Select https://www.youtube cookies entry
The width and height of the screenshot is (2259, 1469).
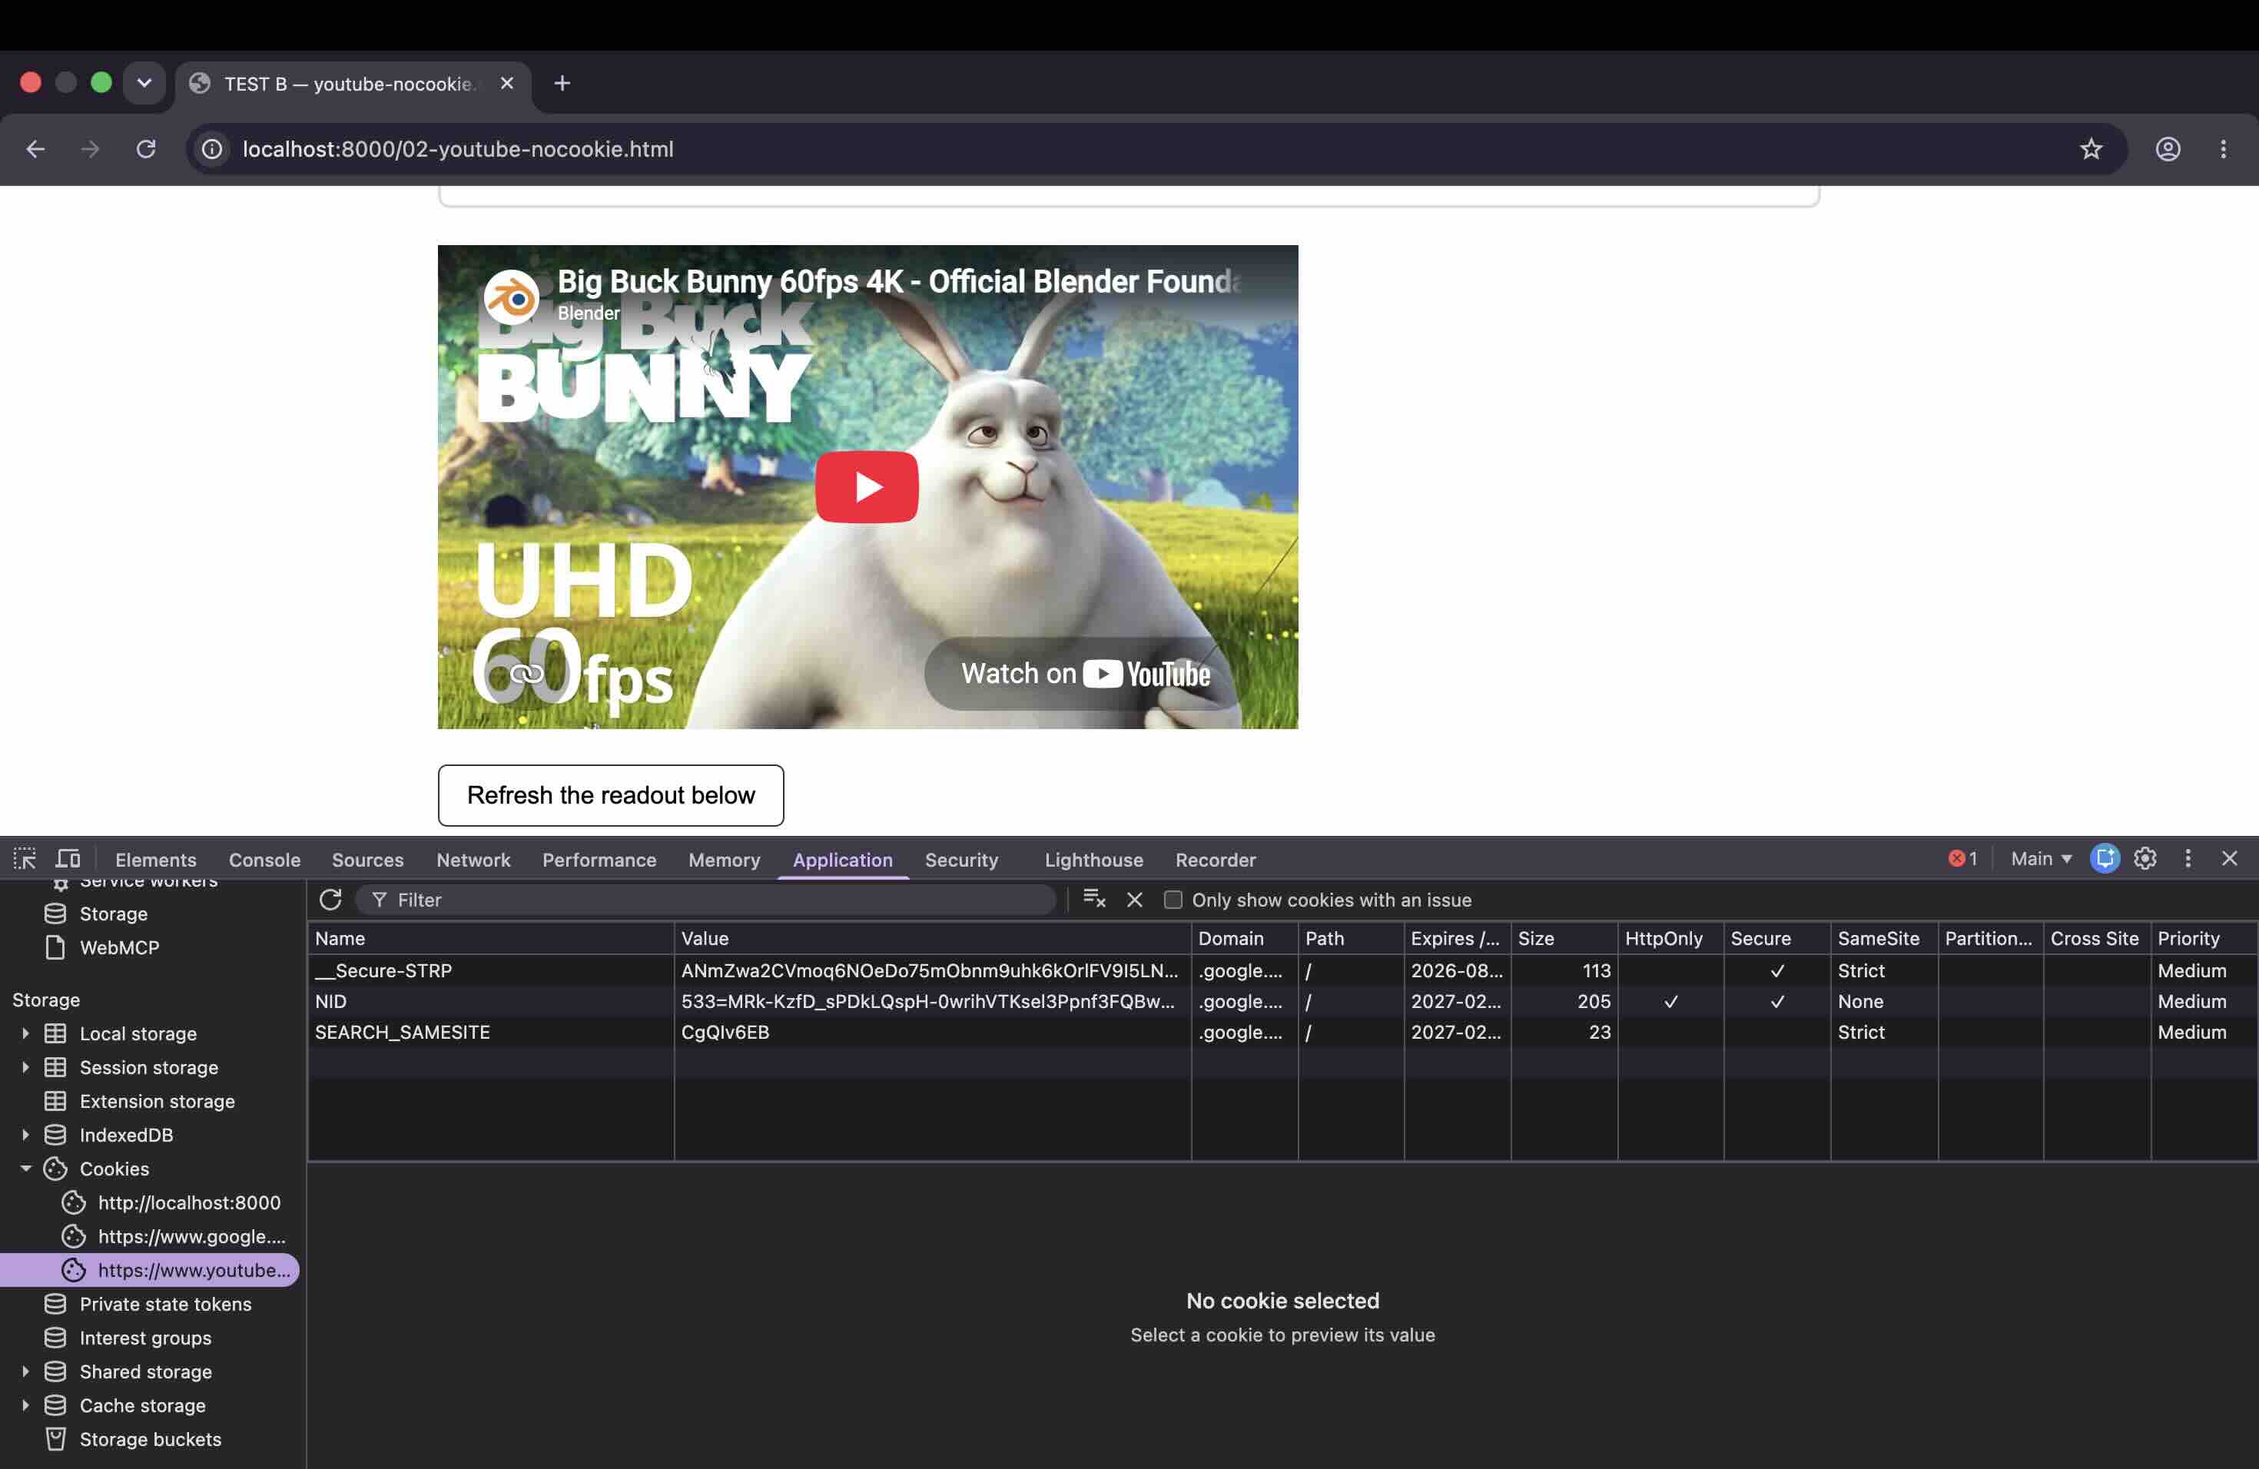150,1270
